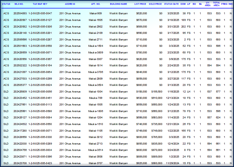This screenshot has height=167, width=234.
Task: Click apartment Makai-2902
Action: click(x=96, y=26)
